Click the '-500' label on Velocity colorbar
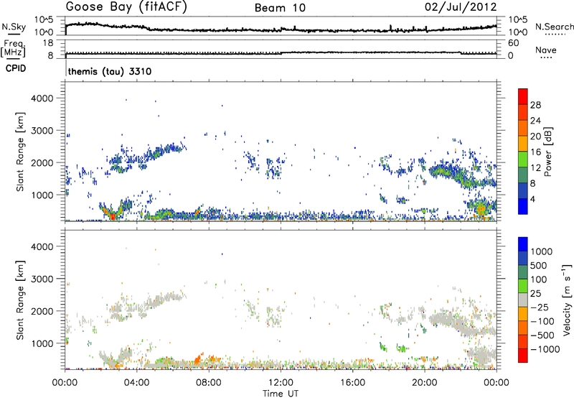 [542, 335]
